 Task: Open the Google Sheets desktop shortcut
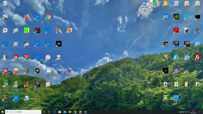pos(155,3)
